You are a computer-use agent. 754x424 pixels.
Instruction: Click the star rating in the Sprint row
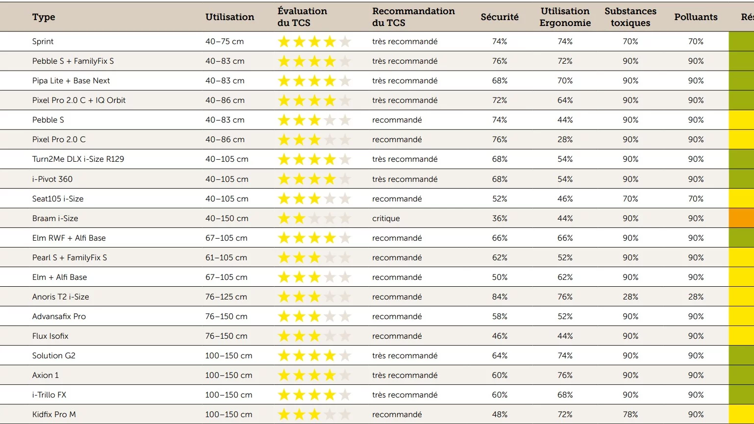click(x=314, y=42)
